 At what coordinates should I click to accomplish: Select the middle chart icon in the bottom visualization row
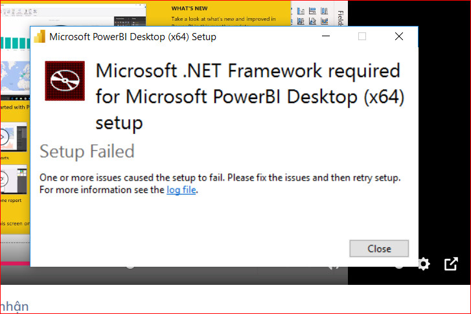point(312,21)
